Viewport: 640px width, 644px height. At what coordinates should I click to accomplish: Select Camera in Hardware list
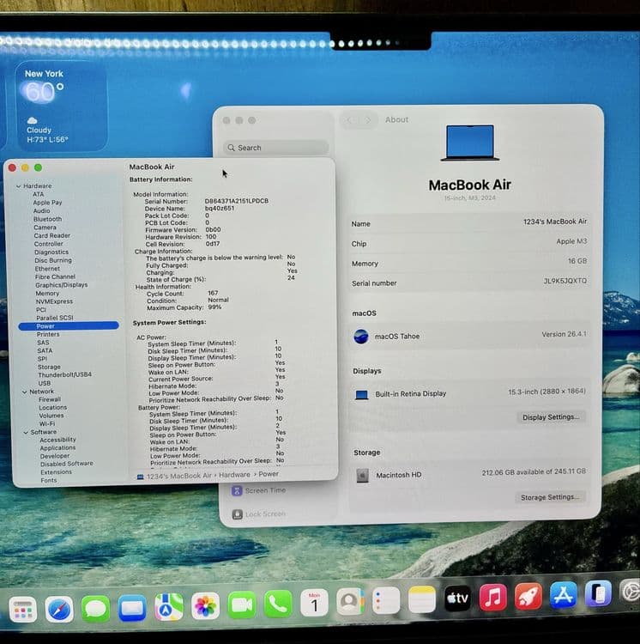(x=45, y=228)
